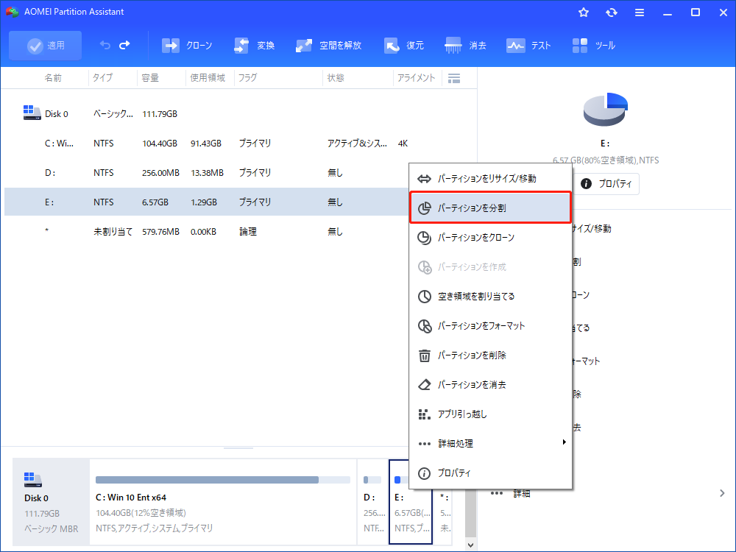The width and height of the screenshot is (736, 552).
Task: Sort by アライメント column header
Action: coord(417,78)
